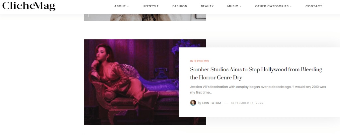The image size is (340, 135).
Task: Click the September 15, 2022 date
Action: [x=247, y=103]
